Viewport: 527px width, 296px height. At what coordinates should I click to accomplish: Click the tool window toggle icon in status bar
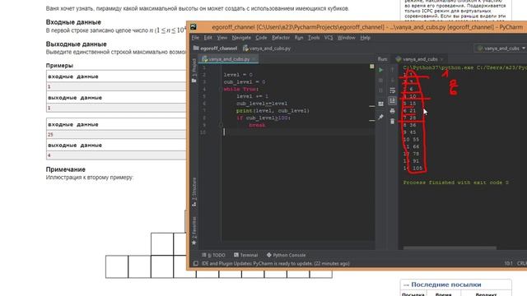[196, 263]
